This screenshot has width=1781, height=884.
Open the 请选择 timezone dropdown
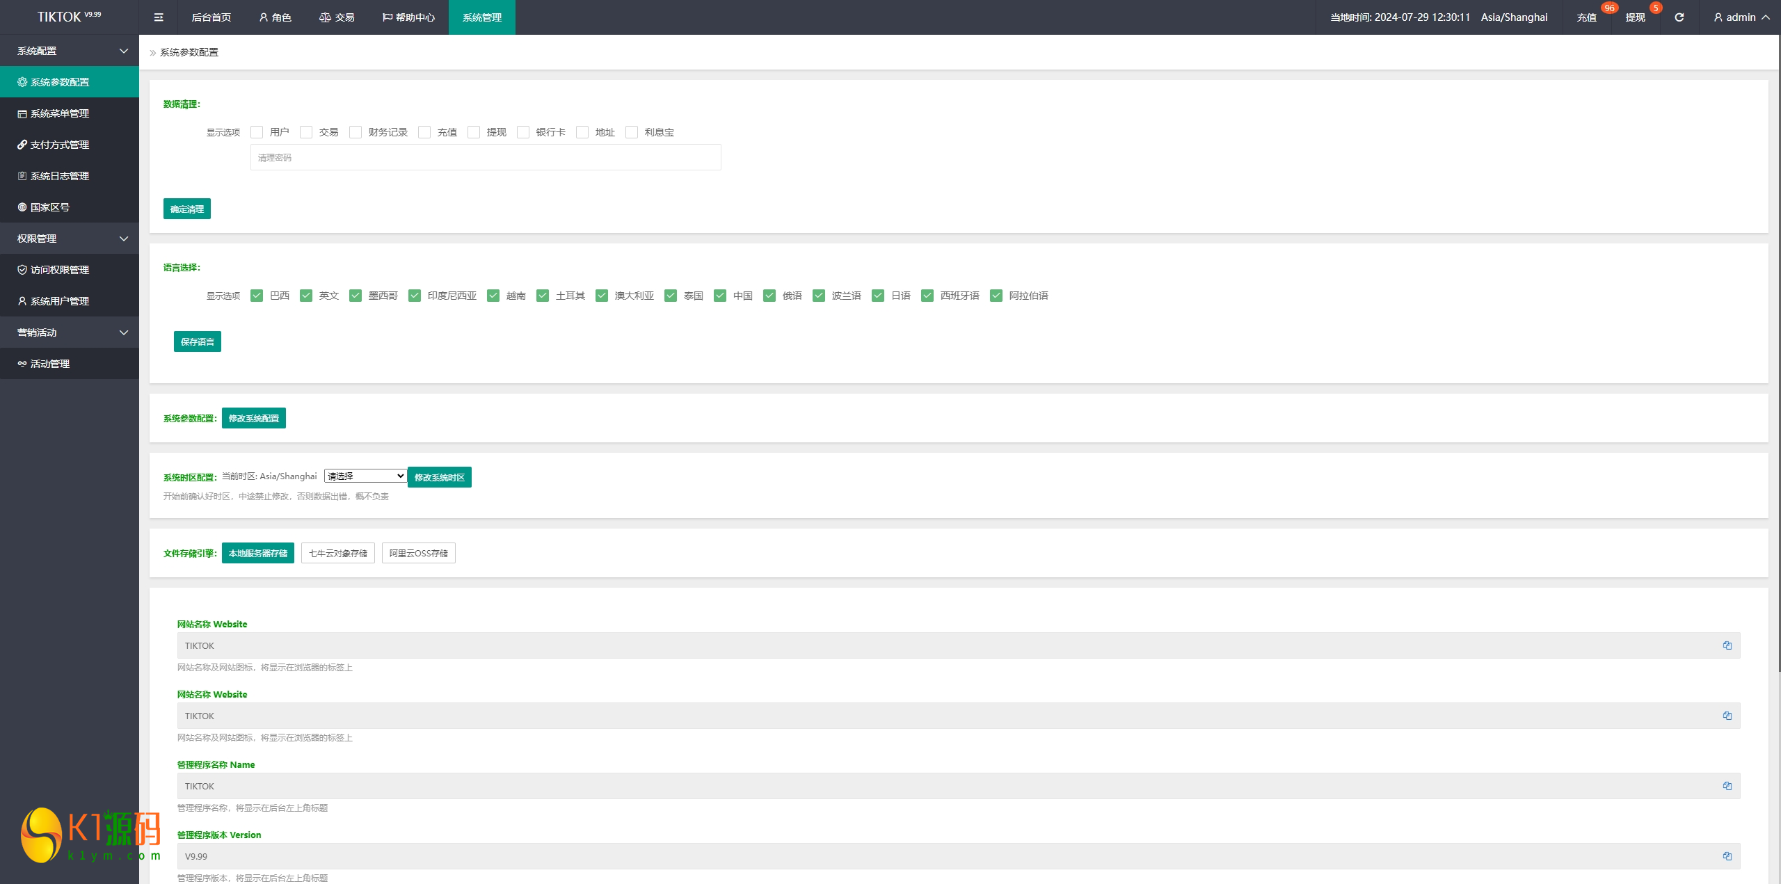tap(365, 476)
